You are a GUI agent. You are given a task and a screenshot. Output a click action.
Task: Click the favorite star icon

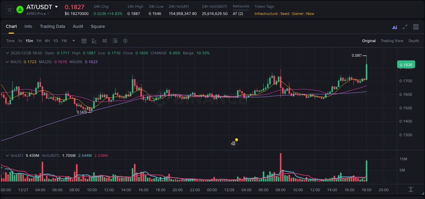pos(9,10)
